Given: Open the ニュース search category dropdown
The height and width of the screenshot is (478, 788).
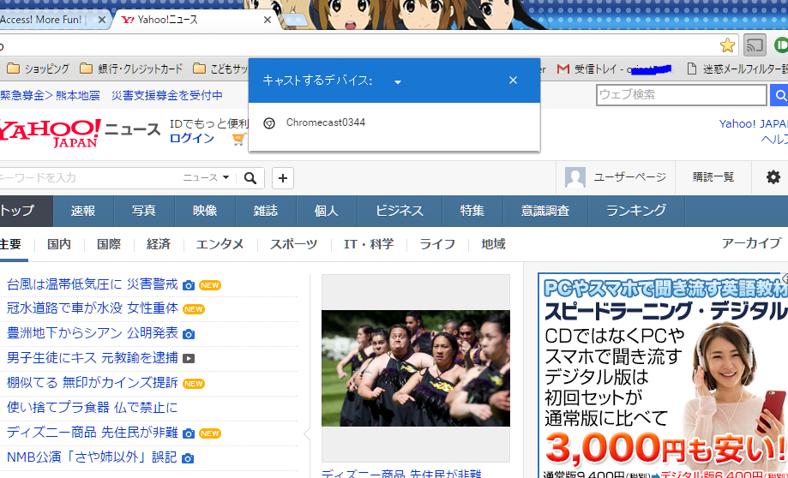Looking at the screenshot, I should (x=206, y=177).
